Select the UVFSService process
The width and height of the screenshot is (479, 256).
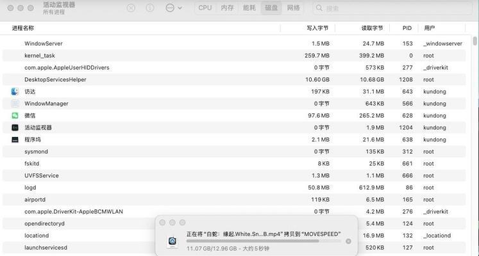pos(234,175)
